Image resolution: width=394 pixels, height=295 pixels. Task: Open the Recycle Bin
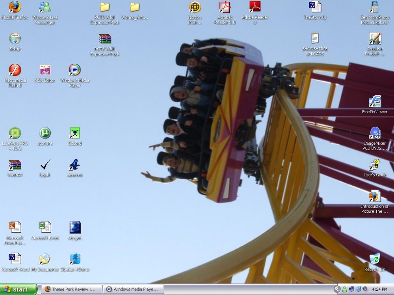click(375, 260)
